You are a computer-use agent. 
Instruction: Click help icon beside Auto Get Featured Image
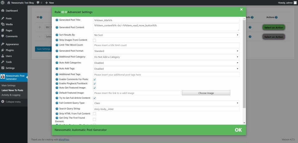pos(57,88)
